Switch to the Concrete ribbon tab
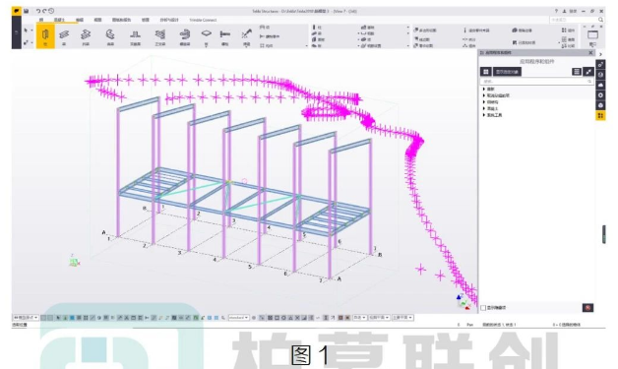 click(59, 20)
